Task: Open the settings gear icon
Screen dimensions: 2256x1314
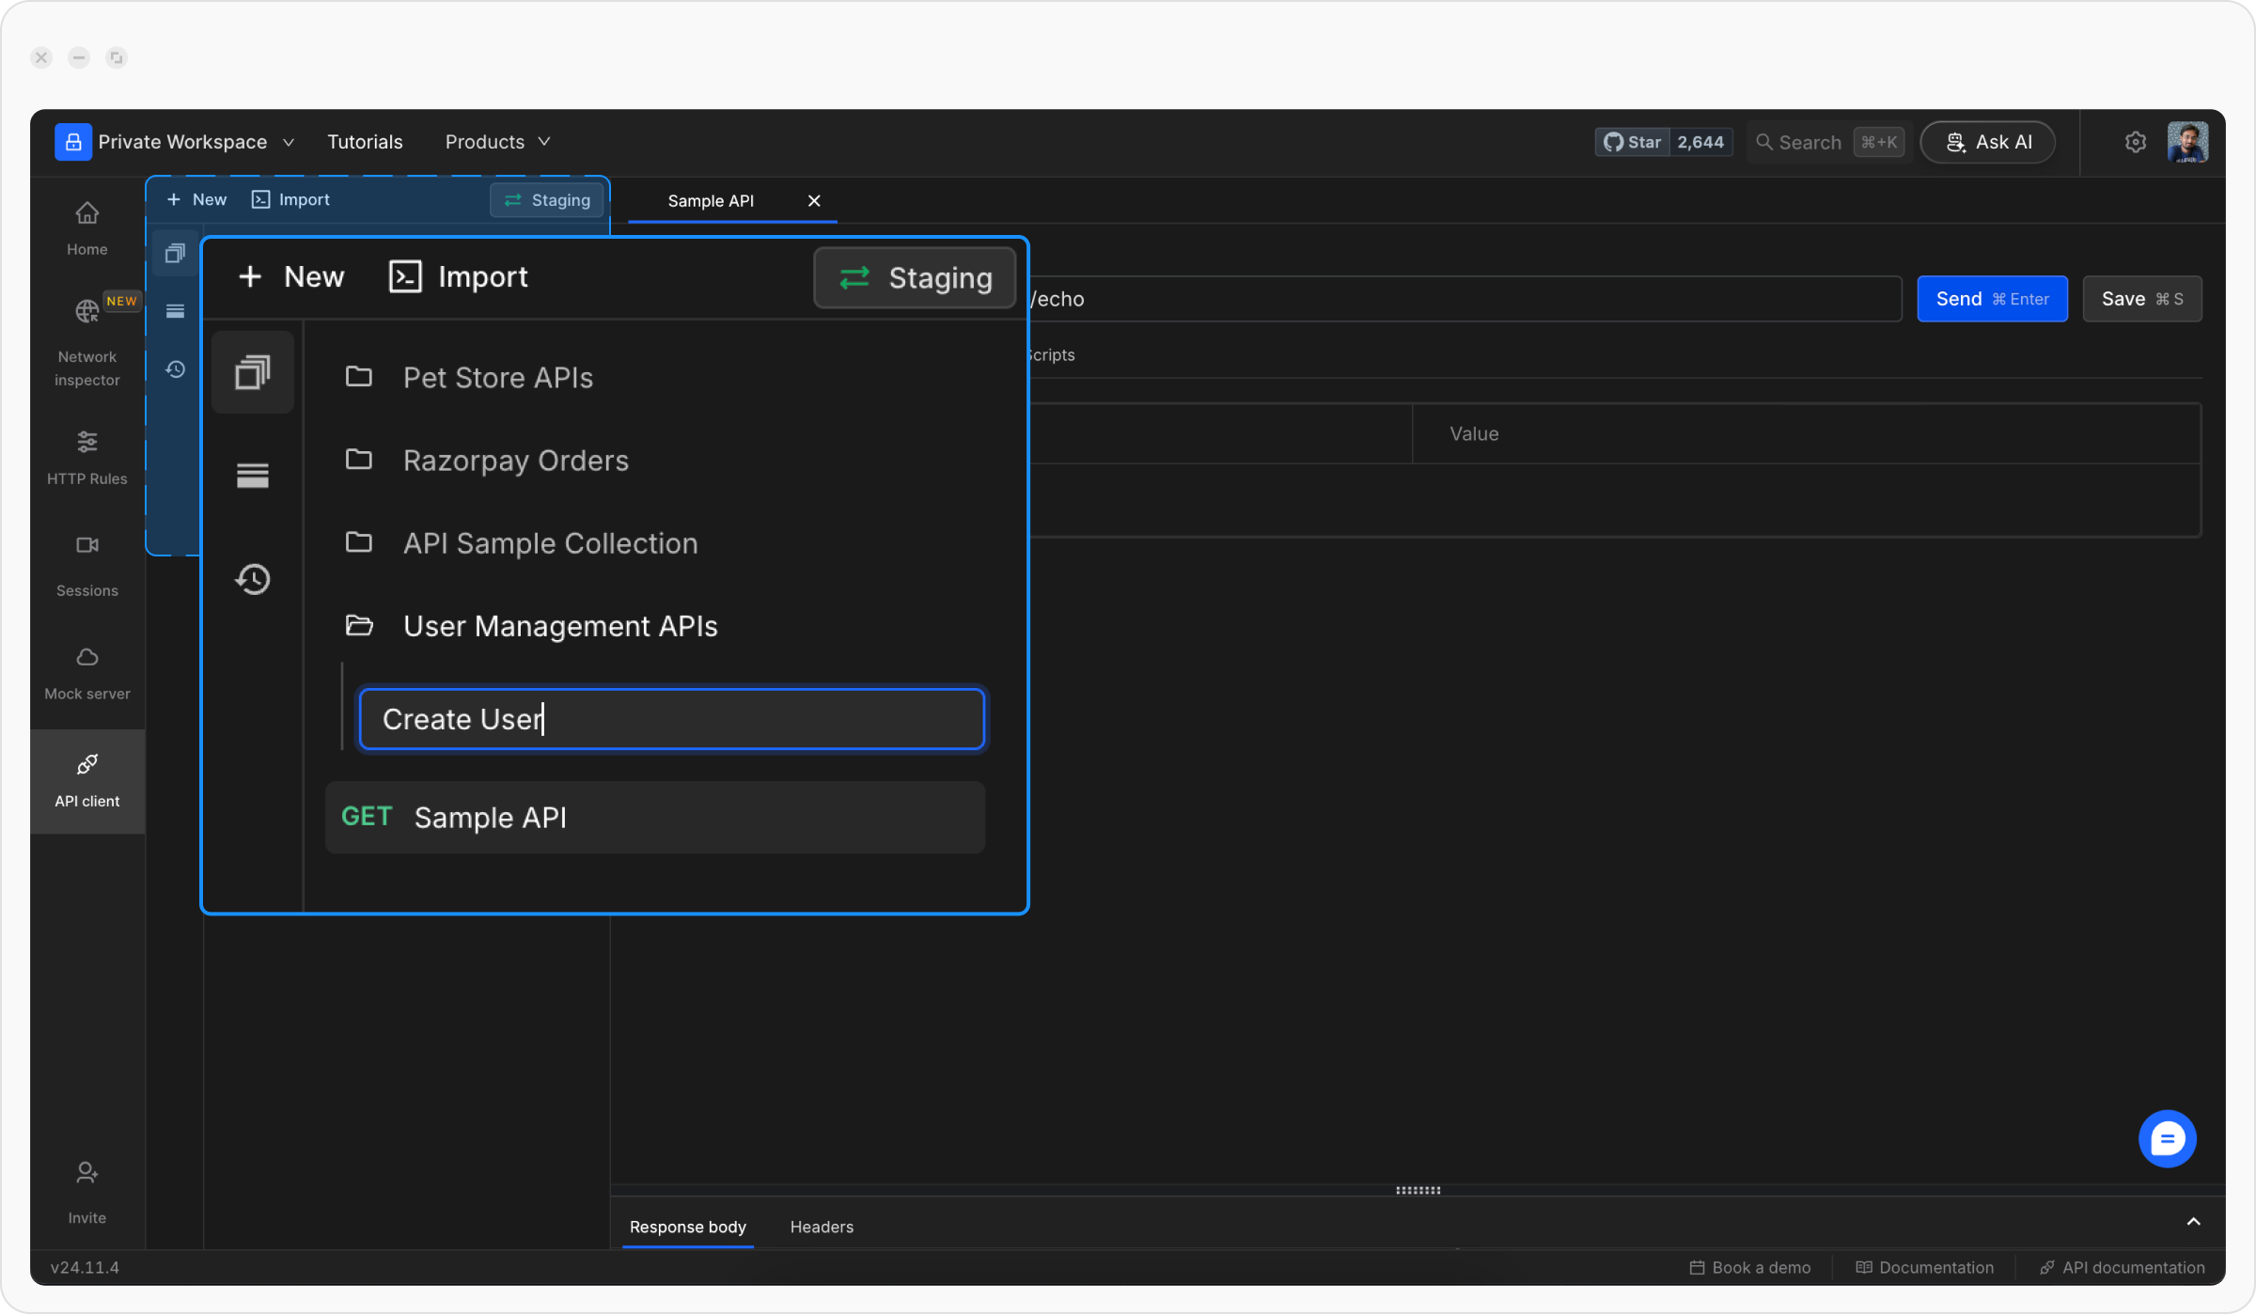Action: (x=2135, y=142)
